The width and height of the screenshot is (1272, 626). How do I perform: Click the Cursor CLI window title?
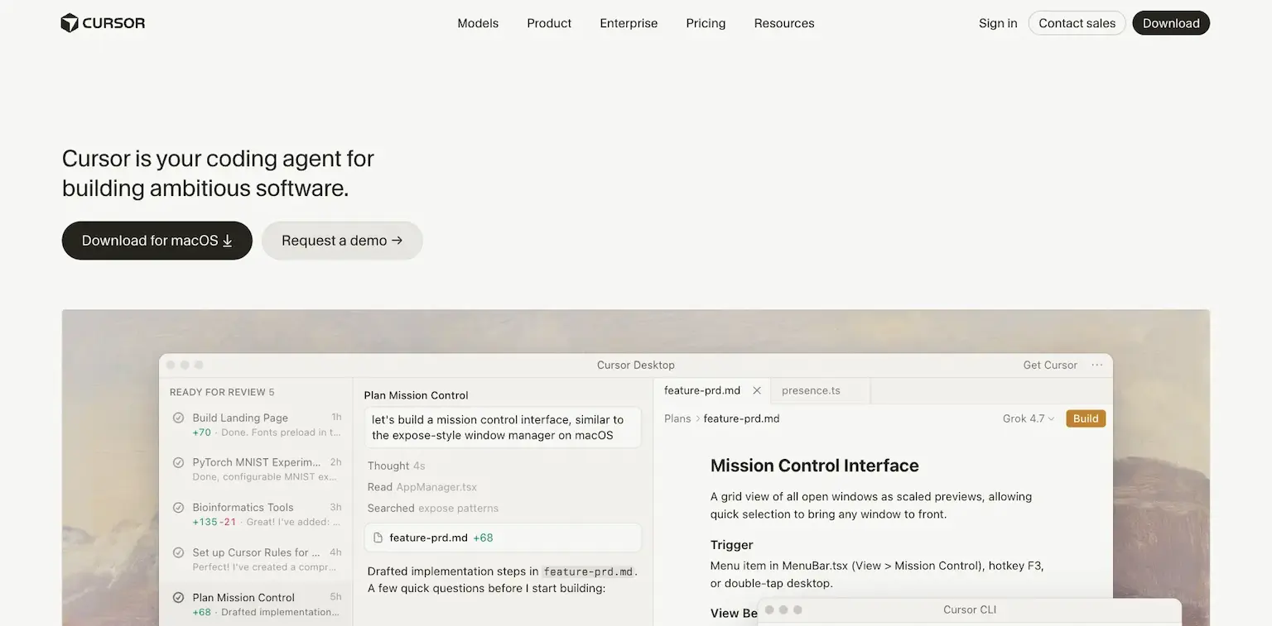click(970, 609)
